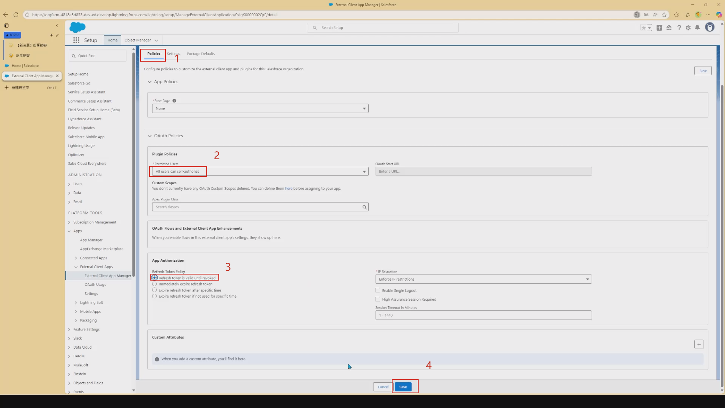Click the Salesforce cloud logo

click(x=77, y=27)
